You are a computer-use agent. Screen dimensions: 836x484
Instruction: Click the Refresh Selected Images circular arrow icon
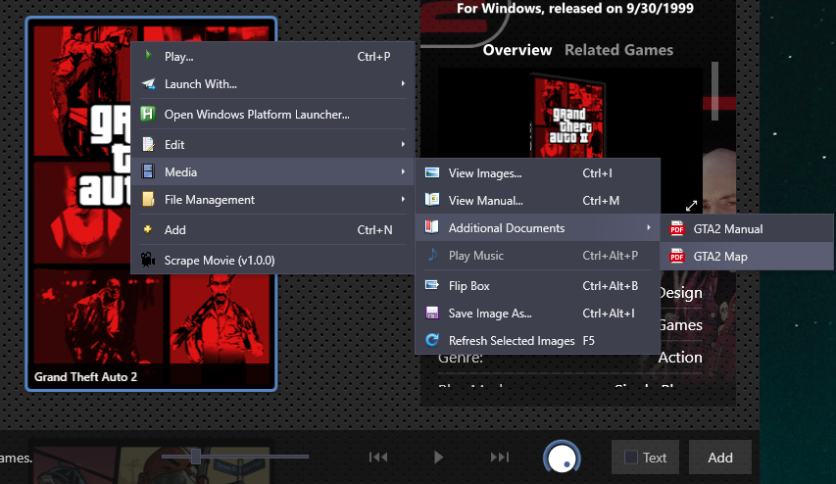(432, 340)
